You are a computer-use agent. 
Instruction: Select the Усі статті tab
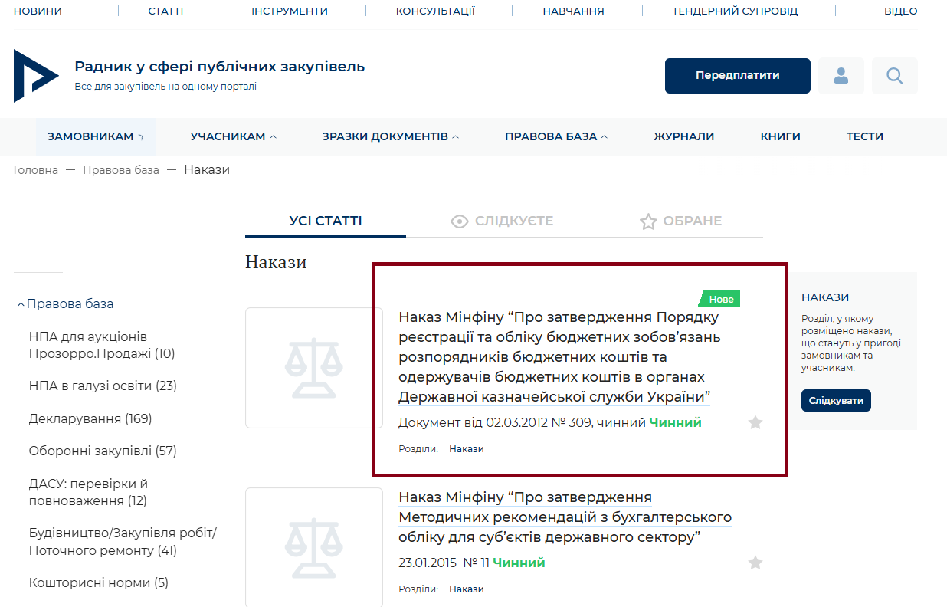[x=326, y=221]
